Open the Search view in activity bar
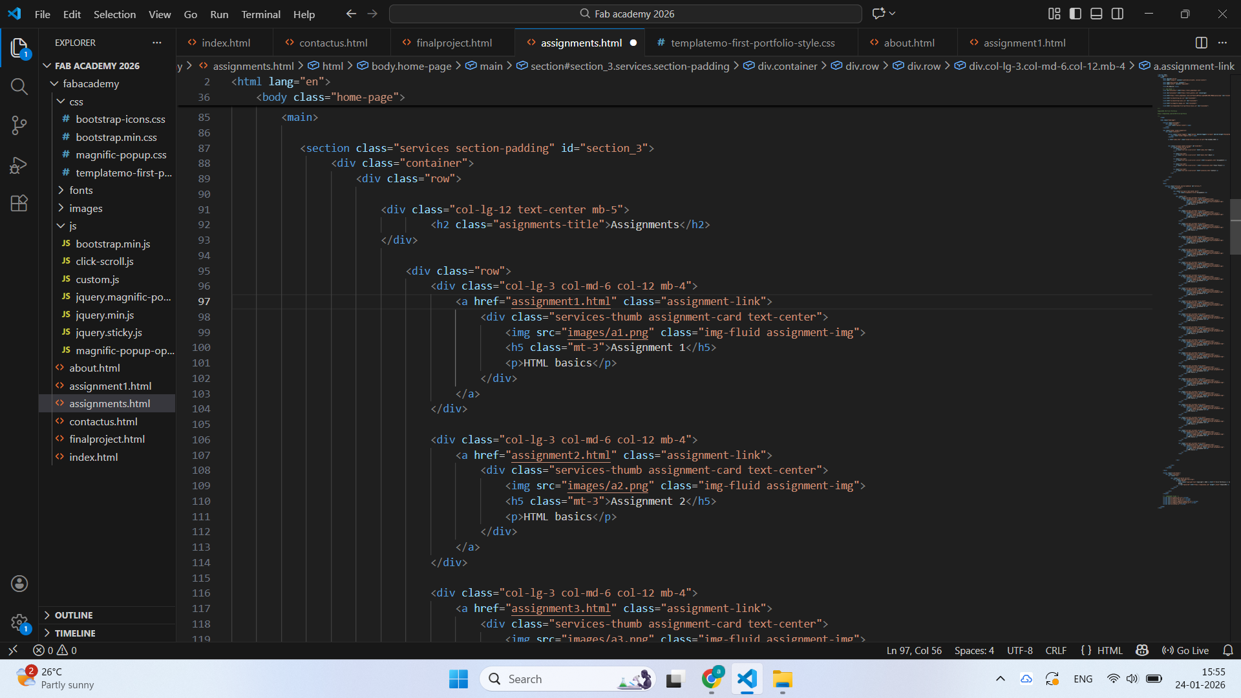 tap(19, 87)
